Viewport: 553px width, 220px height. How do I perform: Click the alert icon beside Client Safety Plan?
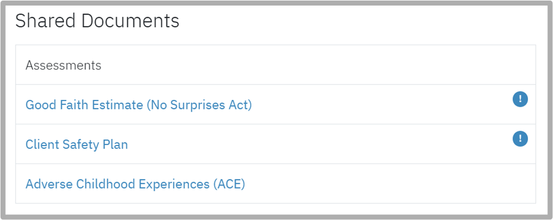tap(520, 138)
